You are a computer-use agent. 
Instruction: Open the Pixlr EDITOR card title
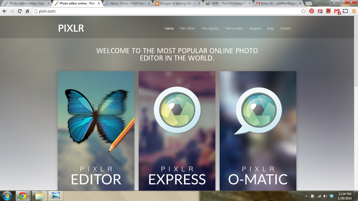[x=96, y=179]
